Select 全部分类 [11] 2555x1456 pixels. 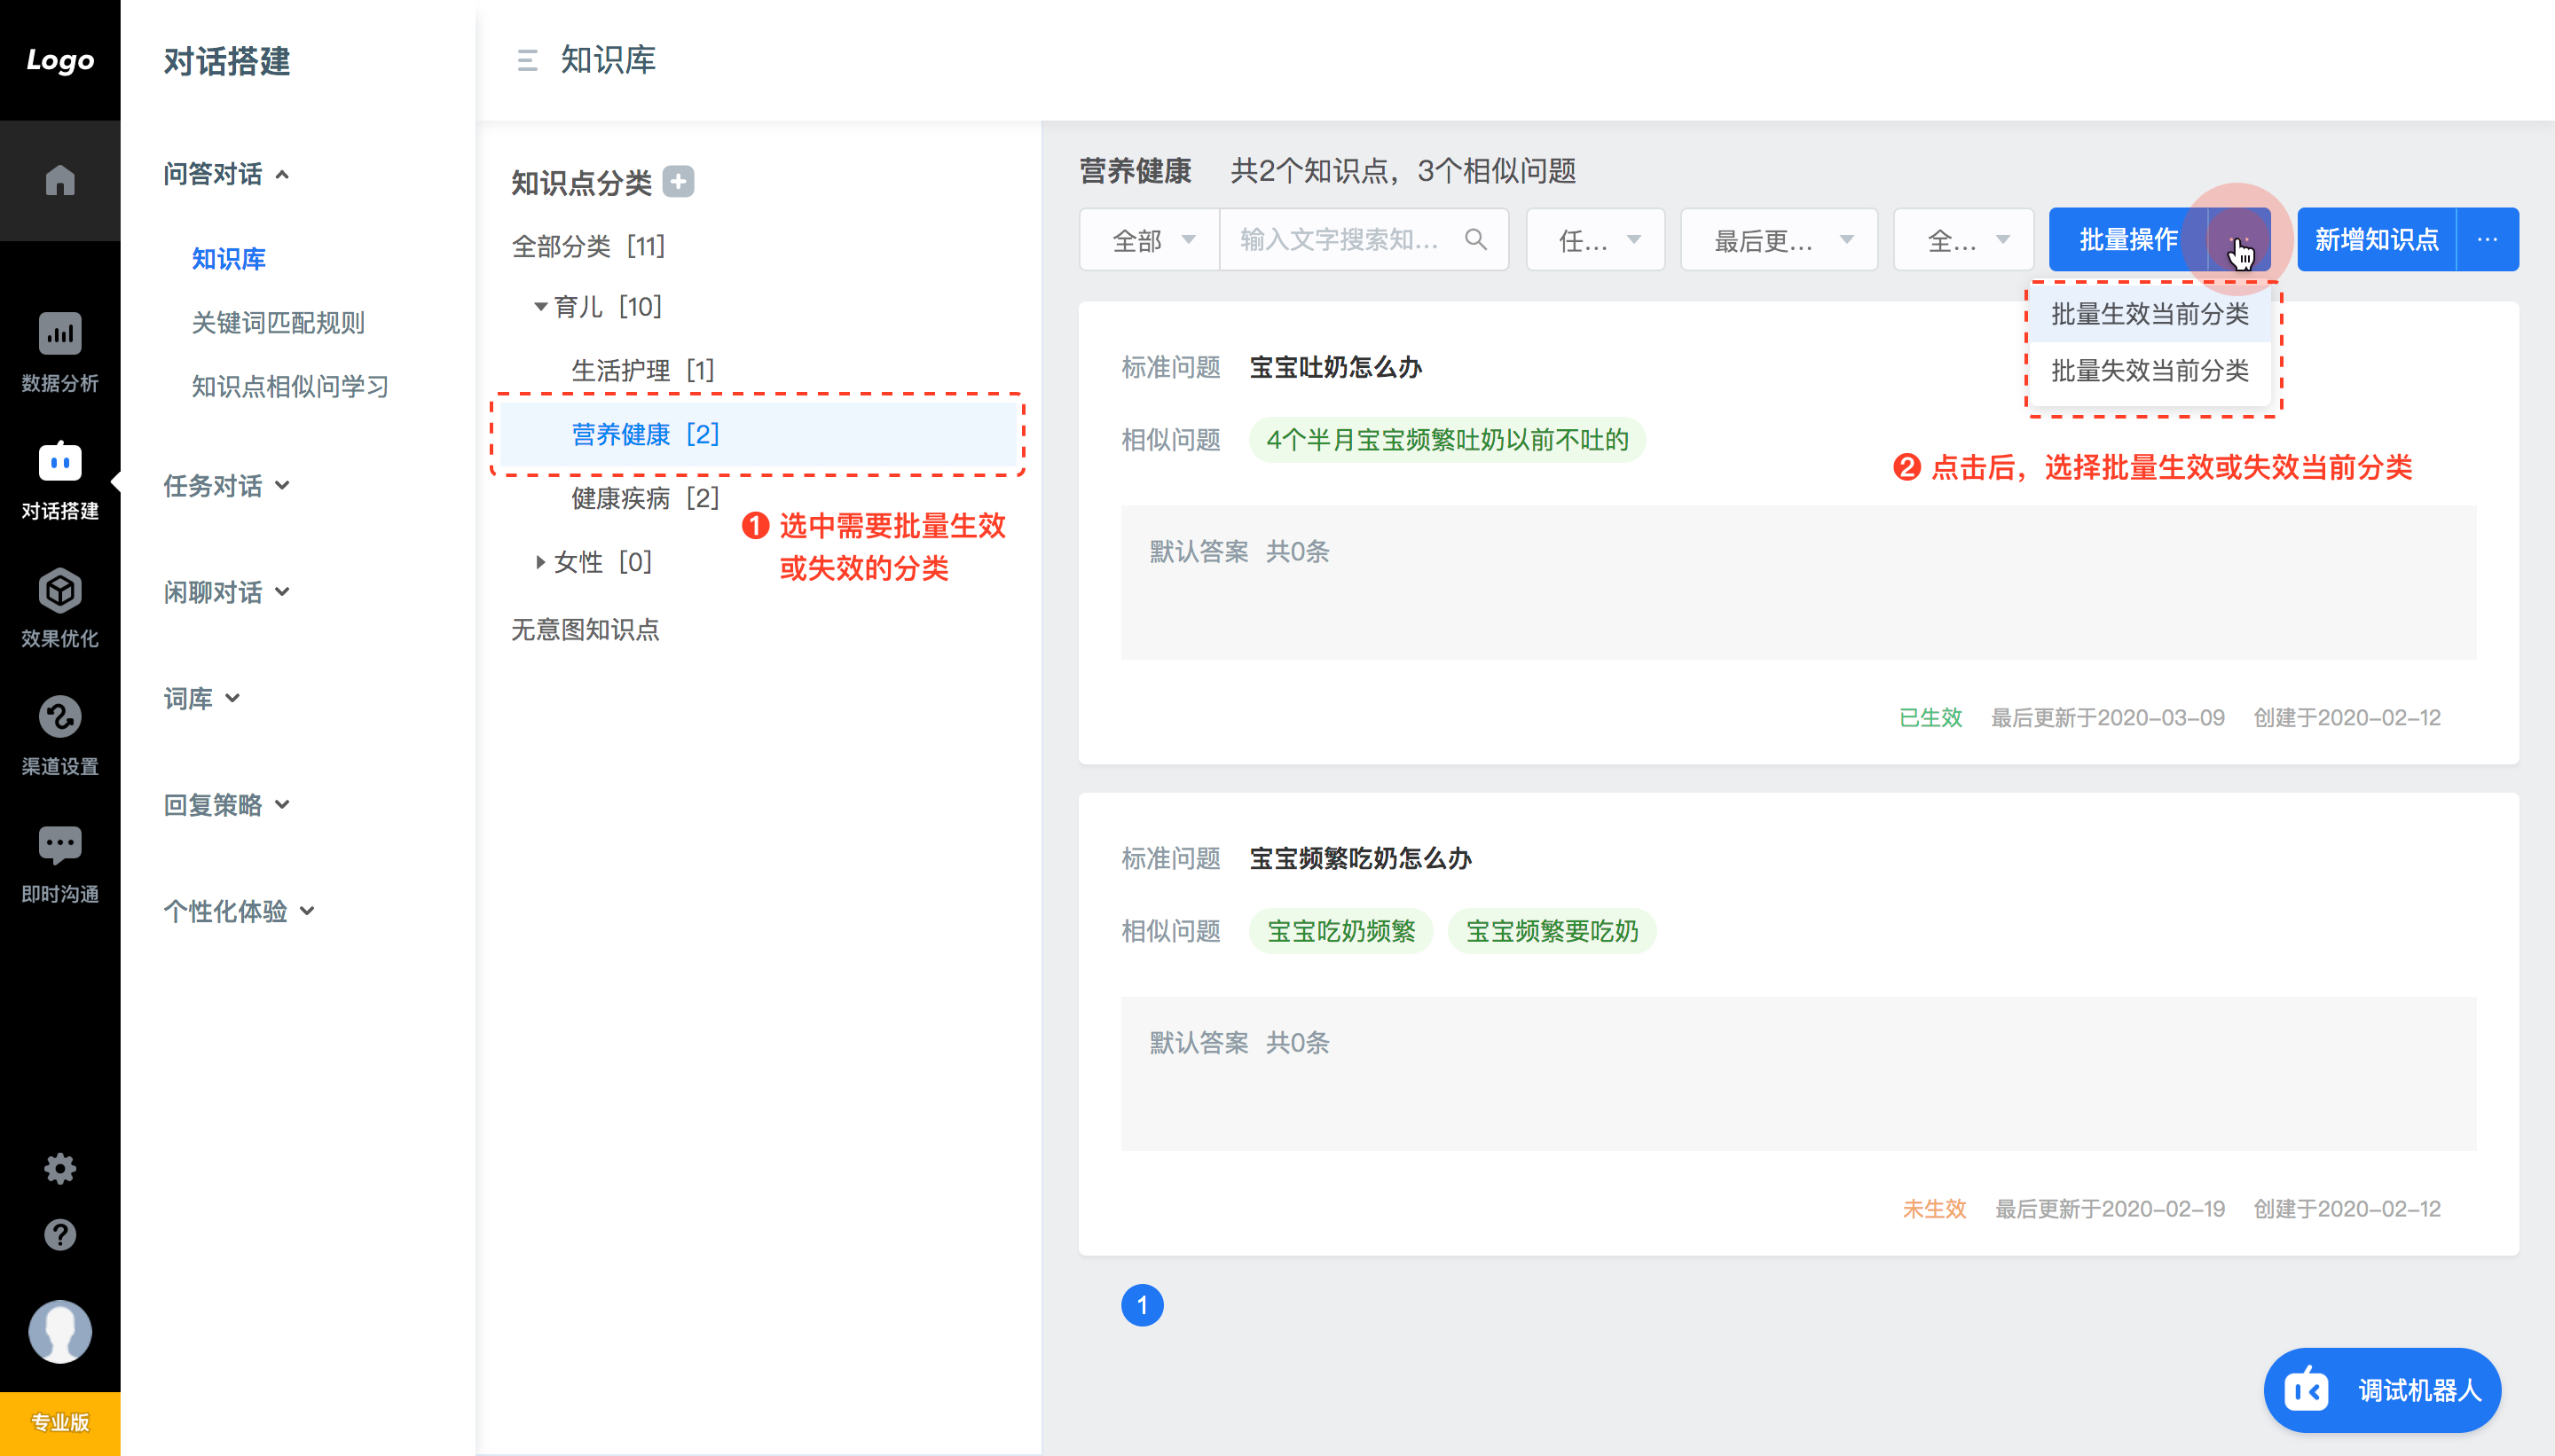coord(588,246)
